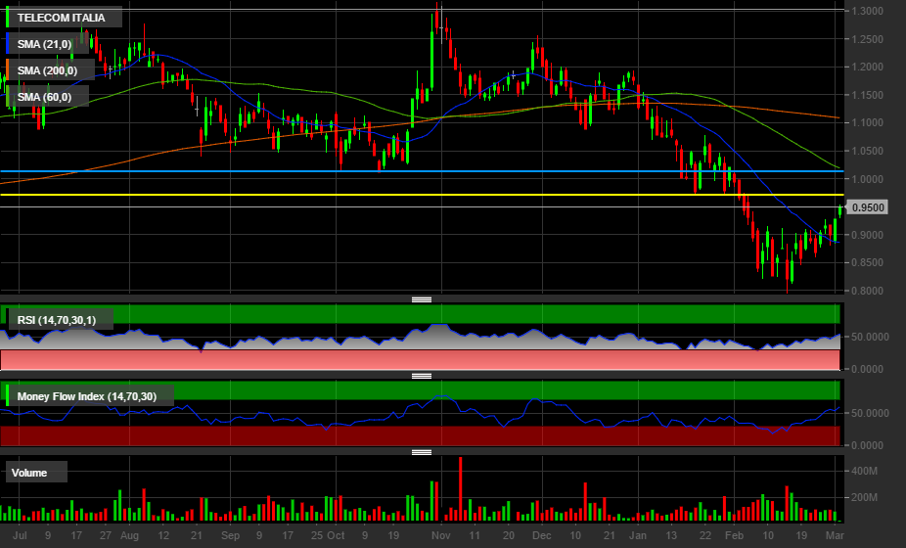906x548 pixels.
Task: Click the 1.2500 price axis label
Action: pos(867,39)
